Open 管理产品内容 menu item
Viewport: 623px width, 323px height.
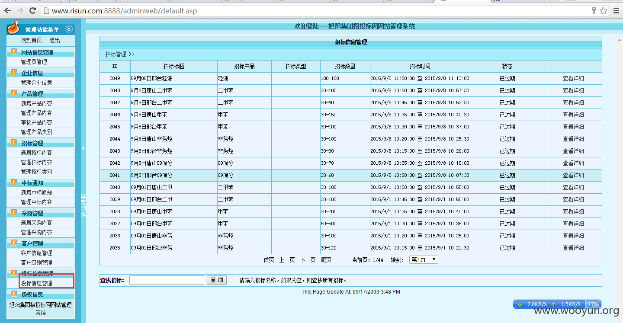tap(37, 113)
